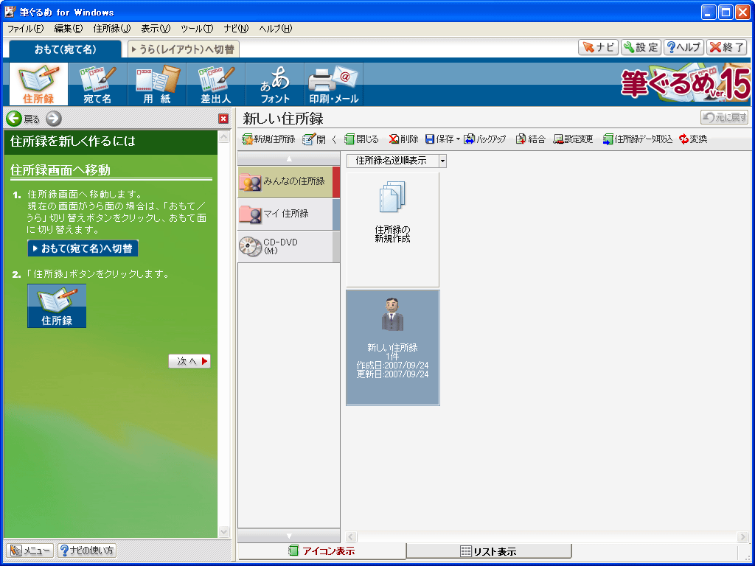755x566 pixels.
Task: Click the ナビの使い方 button
Action: (87, 551)
